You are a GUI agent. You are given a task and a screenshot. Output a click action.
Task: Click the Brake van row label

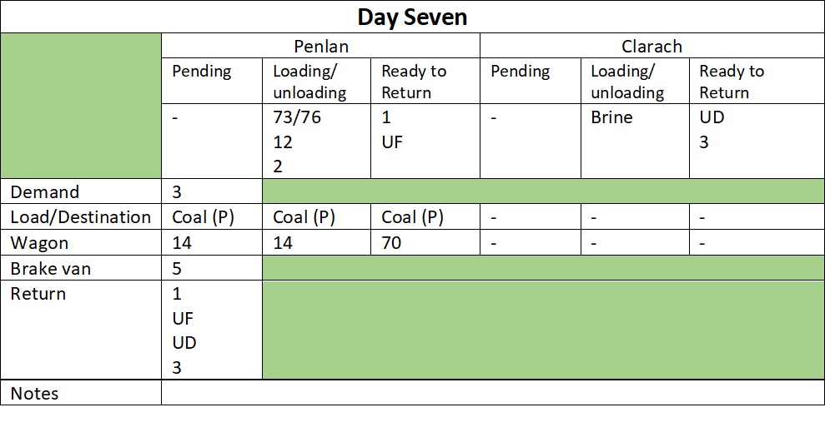(x=81, y=268)
